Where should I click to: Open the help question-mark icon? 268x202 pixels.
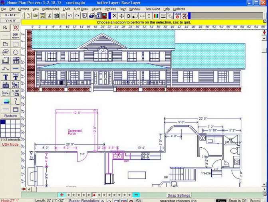point(98,16)
